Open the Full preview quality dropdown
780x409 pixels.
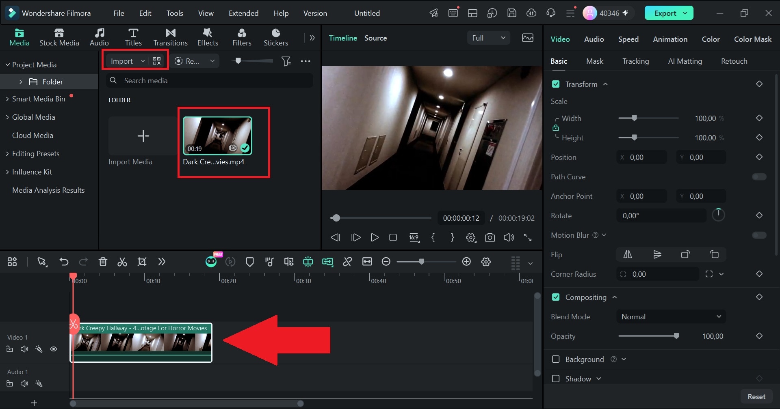[488, 38]
